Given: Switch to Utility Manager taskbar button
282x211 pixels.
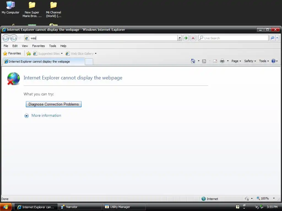Looking at the screenshot, I should coord(124,207).
